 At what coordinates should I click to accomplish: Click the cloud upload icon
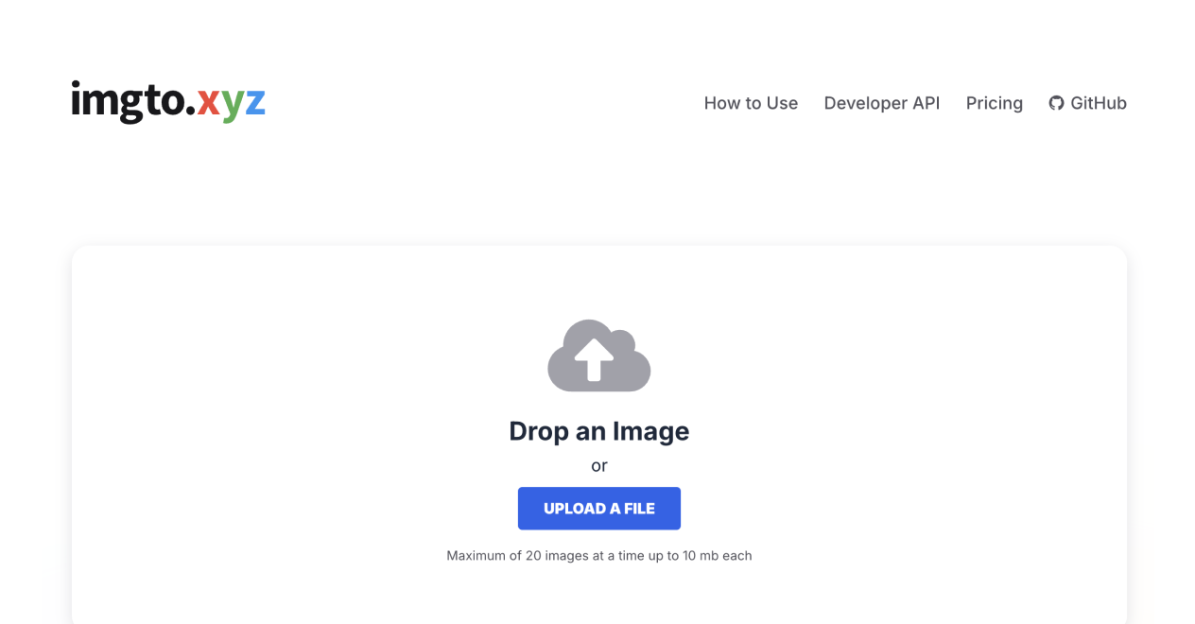click(599, 355)
